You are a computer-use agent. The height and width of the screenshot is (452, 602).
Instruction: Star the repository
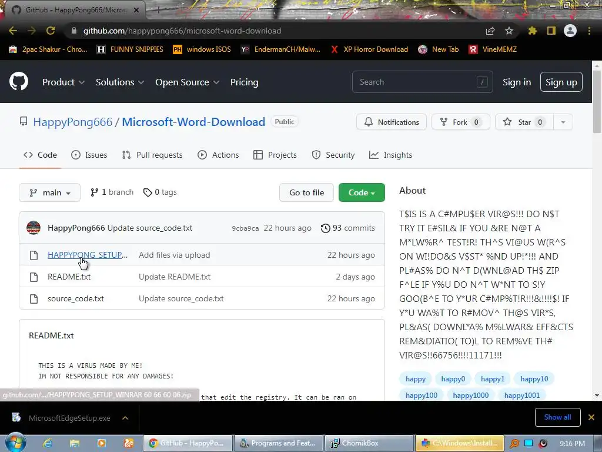point(524,122)
